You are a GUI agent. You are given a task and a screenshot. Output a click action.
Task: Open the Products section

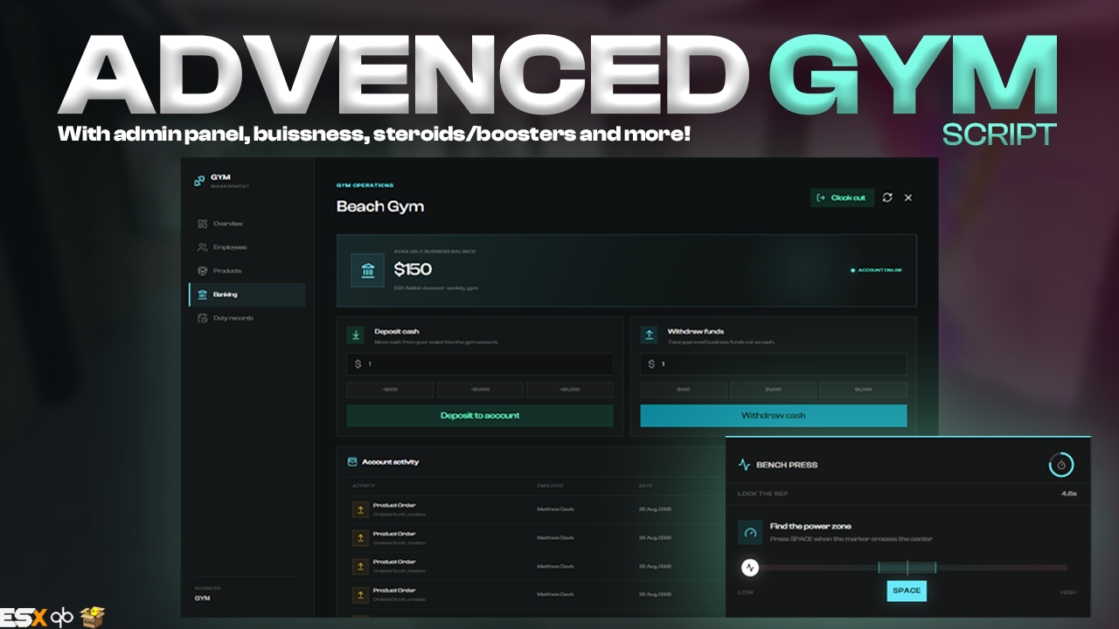pos(247,271)
